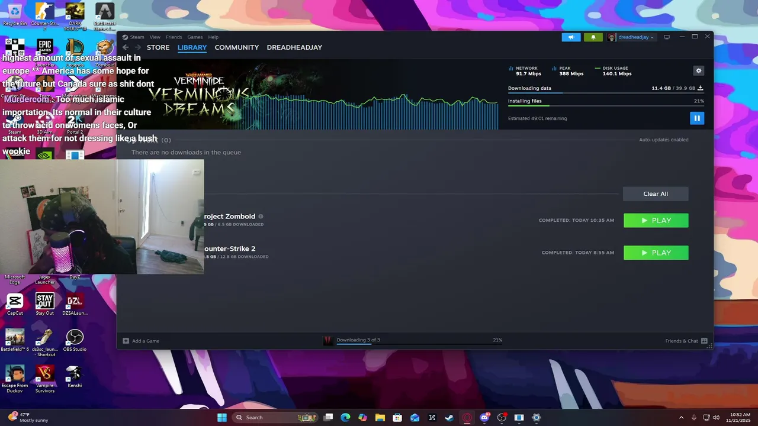Click the Clear All button
The width and height of the screenshot is (758, 426).
656,194
